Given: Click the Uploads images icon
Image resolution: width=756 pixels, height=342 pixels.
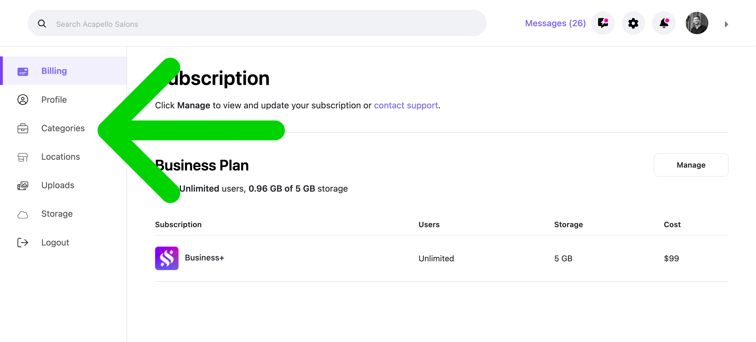Looking at the screenshot, I should (23, 185).
